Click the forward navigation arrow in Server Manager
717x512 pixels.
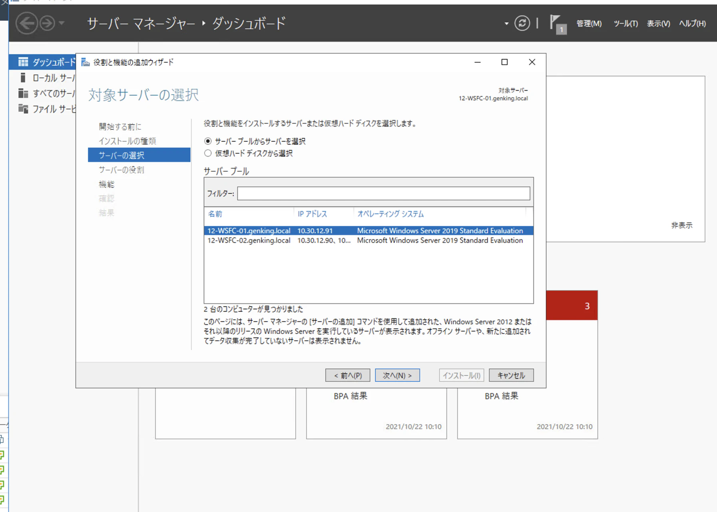(x=48, y=23)
